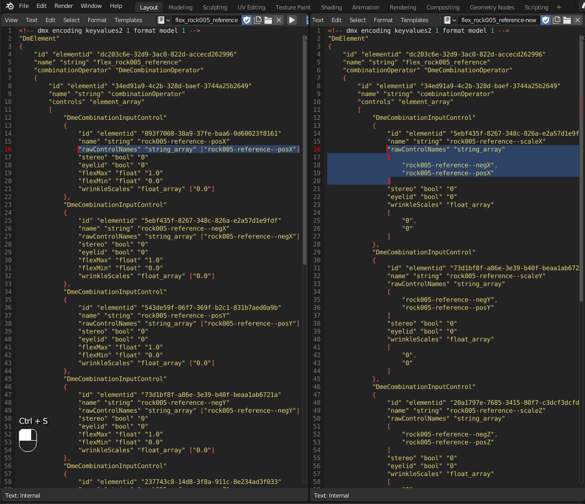
Task: Browse text datablocks in left editor
Action: point(164,20)
